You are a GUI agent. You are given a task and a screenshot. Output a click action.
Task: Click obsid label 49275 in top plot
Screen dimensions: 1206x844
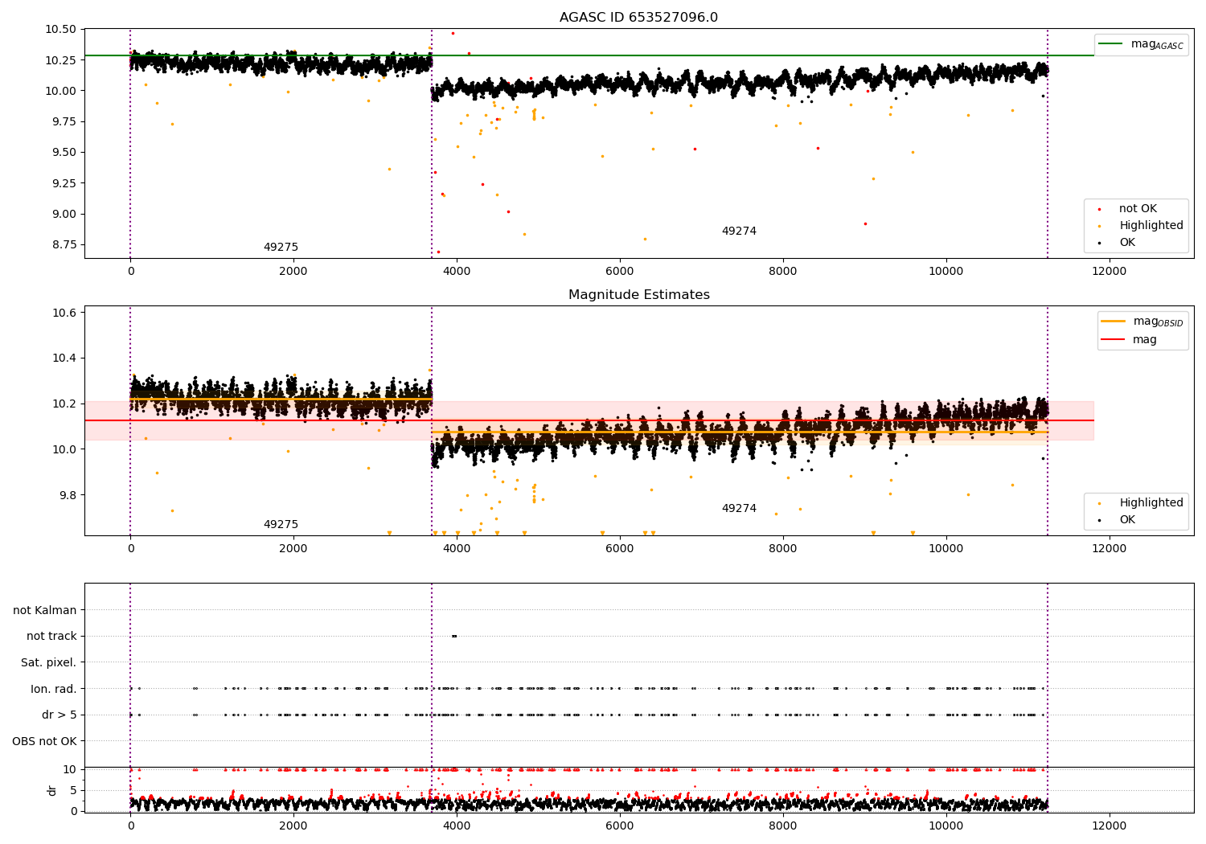point(281,247)
